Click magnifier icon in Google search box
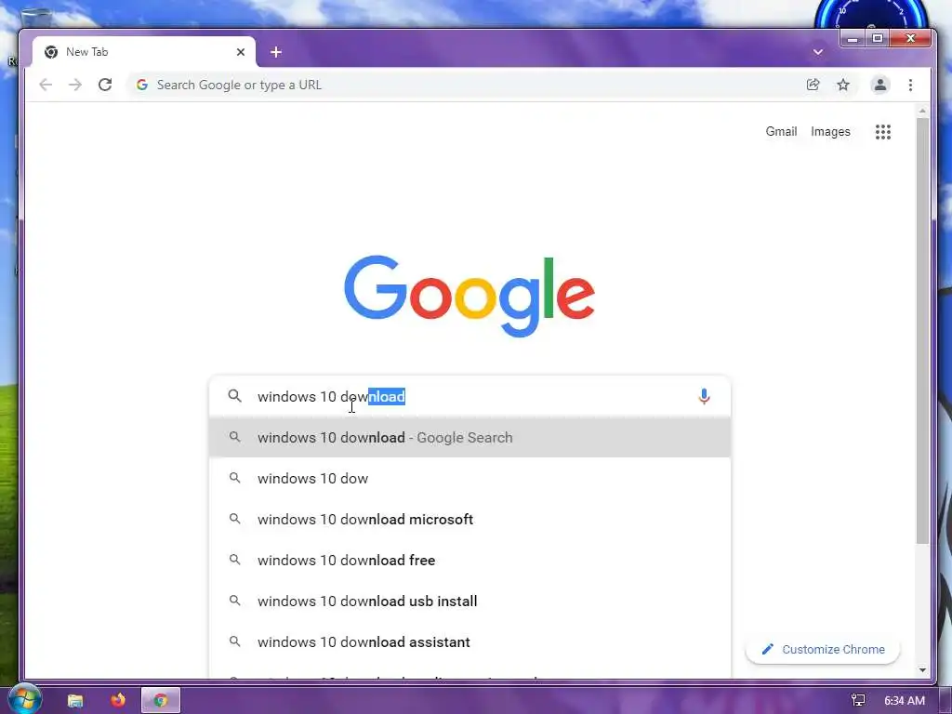Viewport: 952px width, 714px height. coord(235,396)
